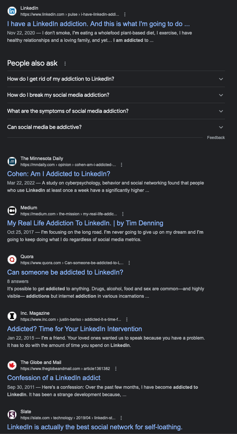Open 'Cohen: Am I Addicted to LinkedIn?' result
The width and height of the screenshot is (237, 434).
(59, 174)
